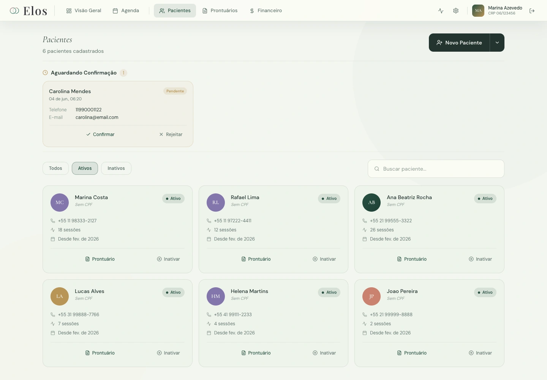
Task: Click the Pendente badge on Carolina Mendes
Action: 175,91
